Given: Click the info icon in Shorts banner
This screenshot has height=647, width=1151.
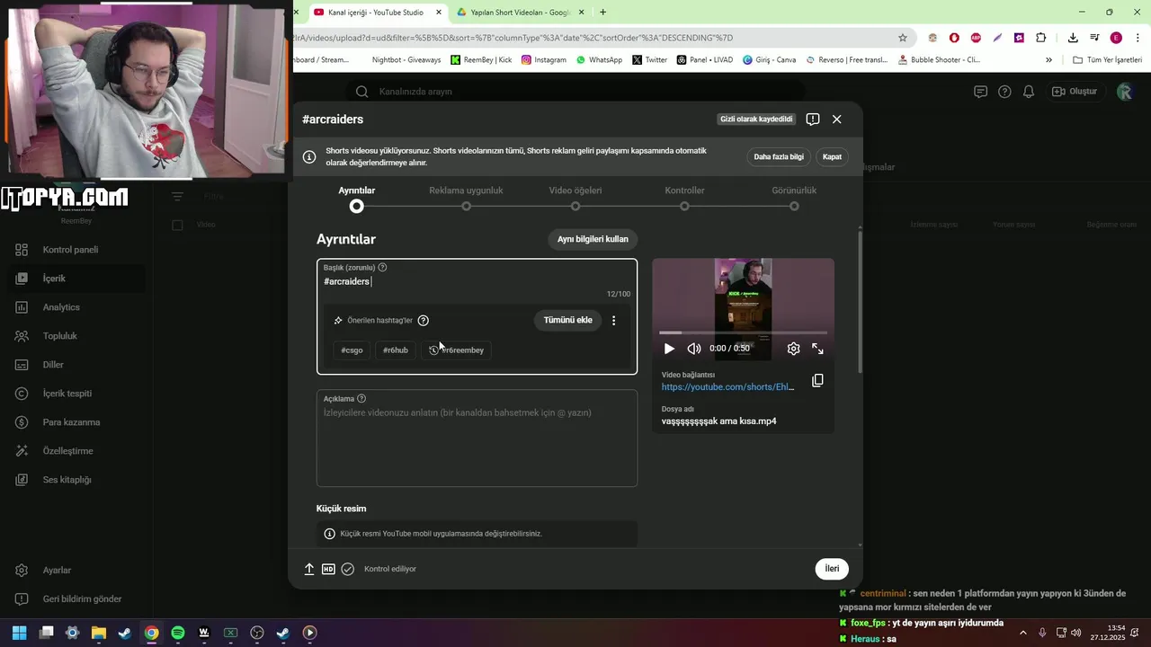Looking at the screenshot, I should pyautogui.click(x=309, y=156).
